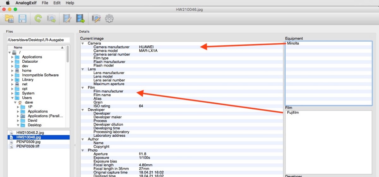Expand the Applications folder in file tree

pyautogui.click(x=13, y=57)
